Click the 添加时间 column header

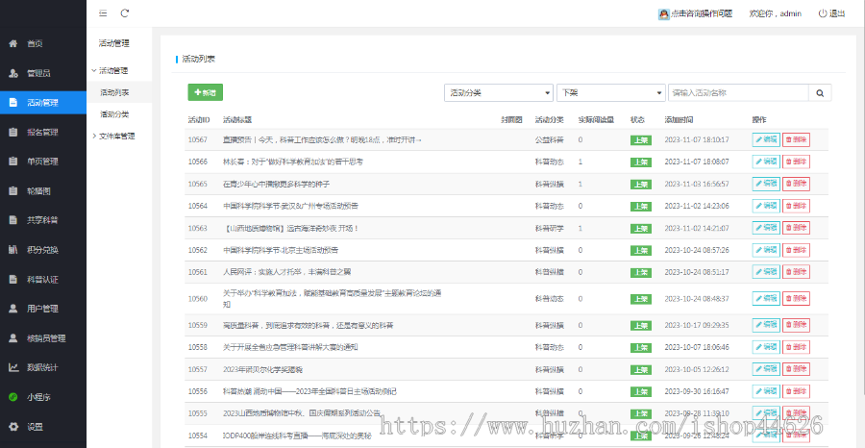click(x=679, y=119)
